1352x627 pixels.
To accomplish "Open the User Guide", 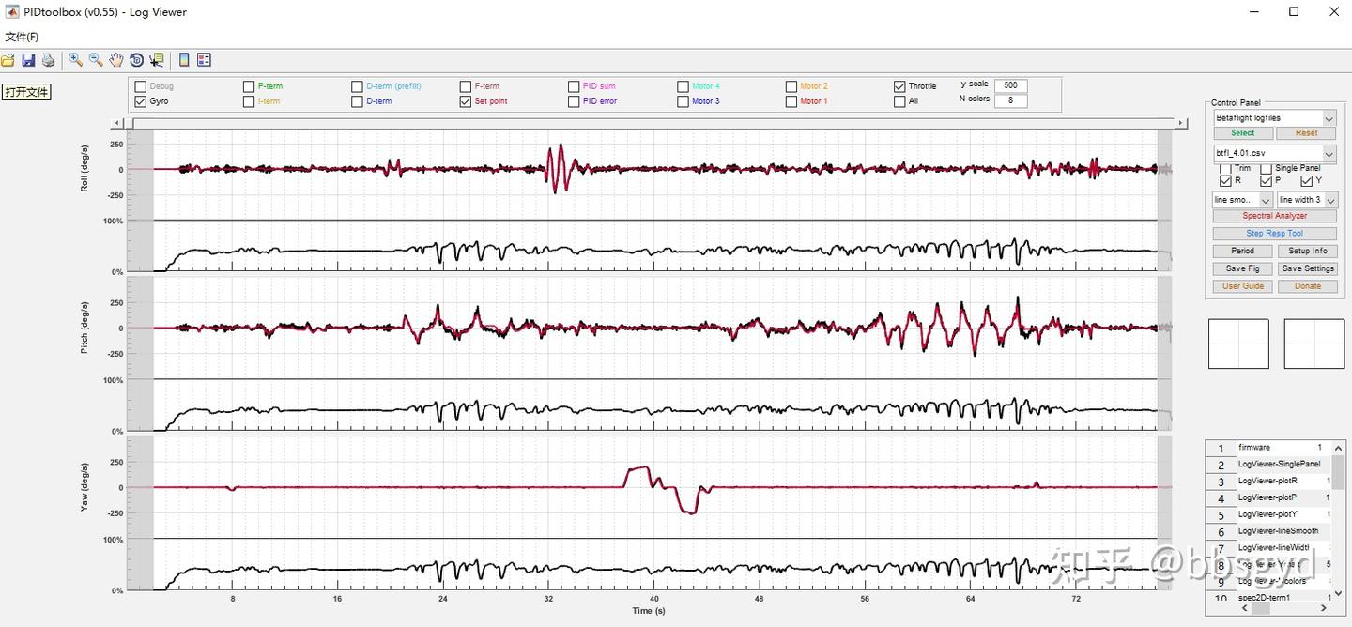I will pyautogui.click(x=1242, y=286).
